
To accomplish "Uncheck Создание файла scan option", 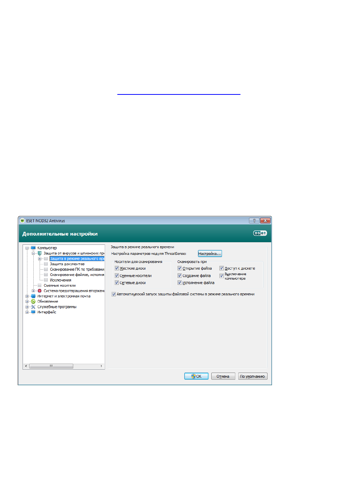I will pyautogui.click(x=179, y=276).
